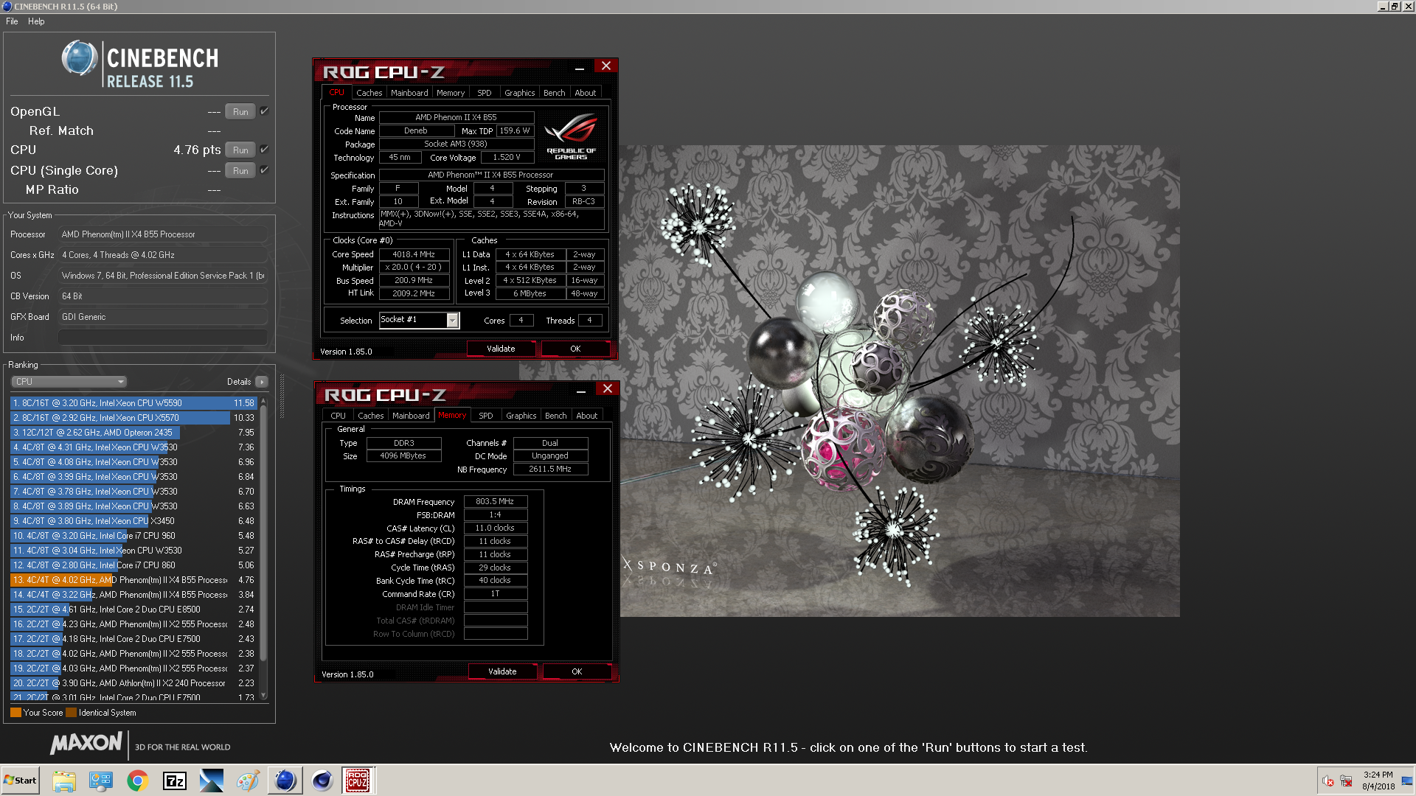This screenshot has height=796, width=1416.
Task: Open Memory tab in upper CPU-Z window
Action: coord(451,93)
